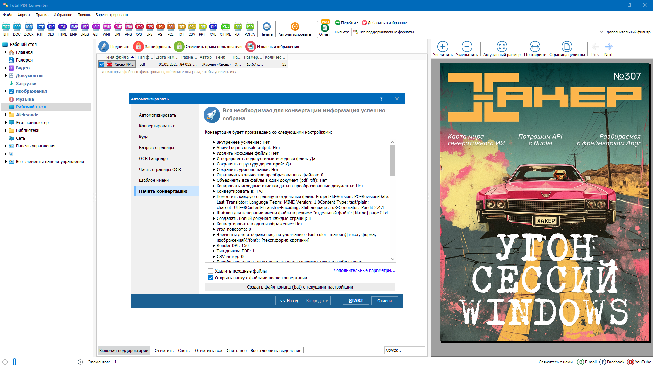Click the Зашифровать encrypt tool

(152, 47)
